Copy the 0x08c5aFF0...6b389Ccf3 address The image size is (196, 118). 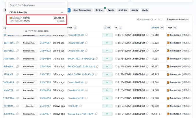(96, 74)
